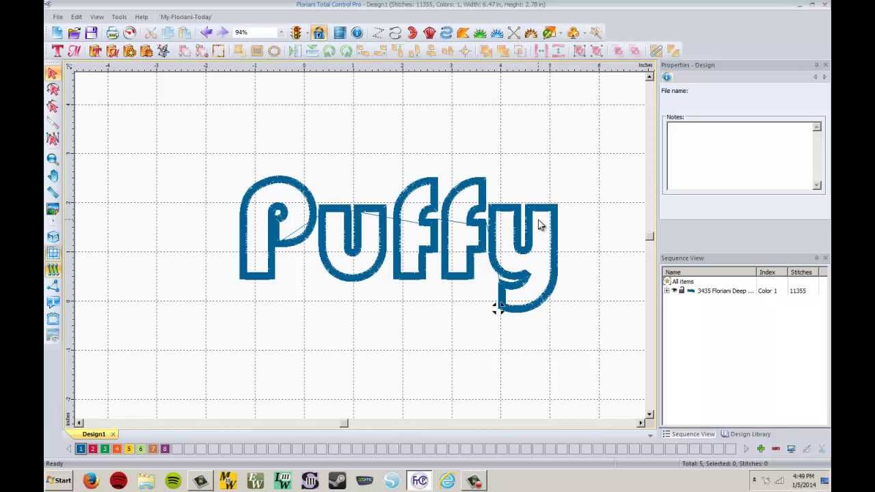This screenshot has width=875, height=492.
Task: Expand the 3435 Floriani Deep color item
Action: tap(667, 290)
